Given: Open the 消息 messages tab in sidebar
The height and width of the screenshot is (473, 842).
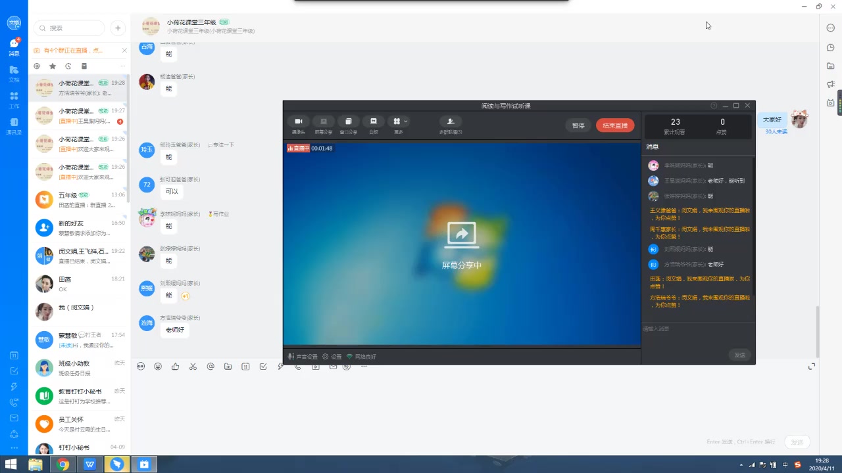Looking at the screenshot, I should click(14, 47).
